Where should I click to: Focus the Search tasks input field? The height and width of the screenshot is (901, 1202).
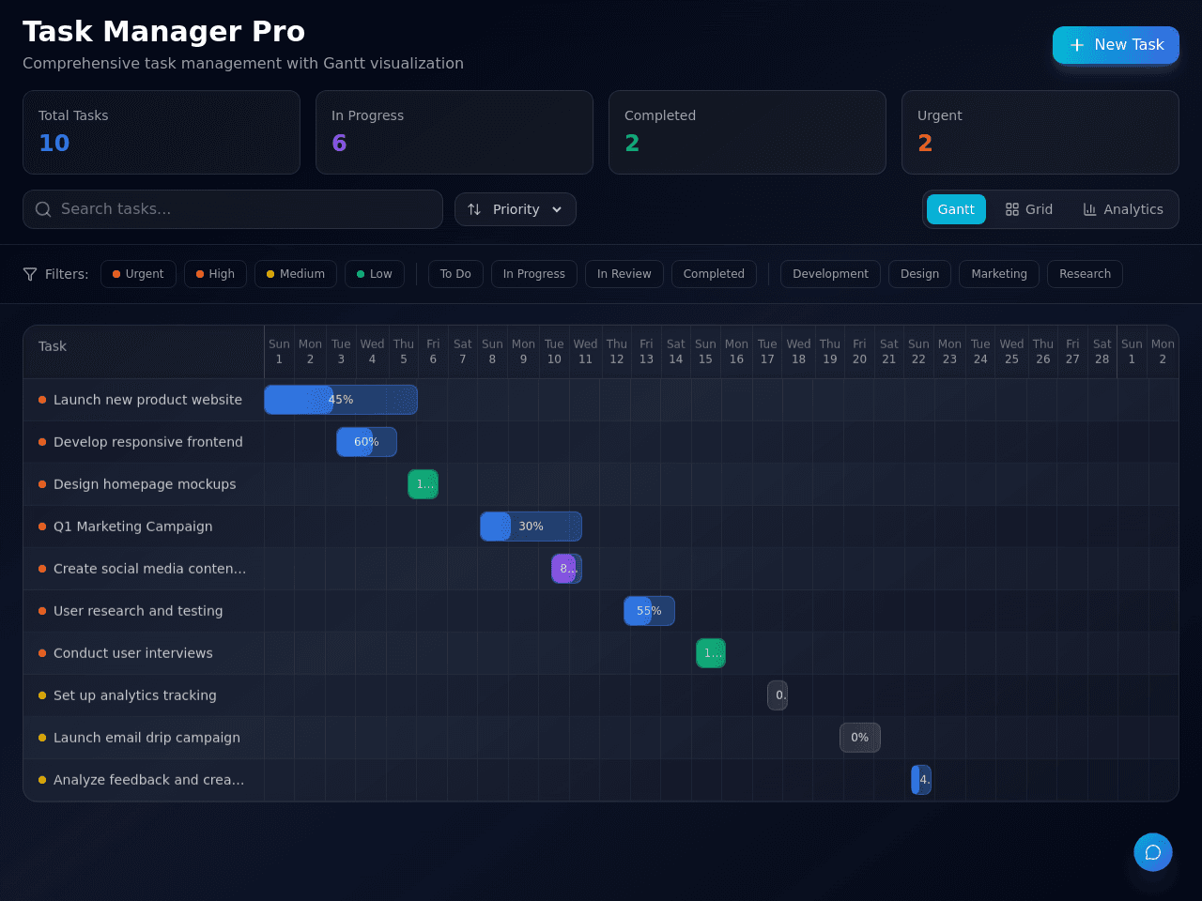[x=233, y=209]
